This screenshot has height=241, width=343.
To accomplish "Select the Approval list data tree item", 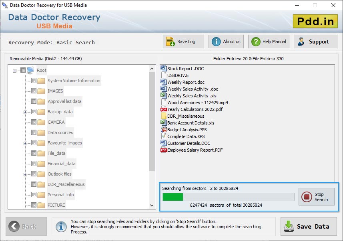I will click(x=64, y=101).
